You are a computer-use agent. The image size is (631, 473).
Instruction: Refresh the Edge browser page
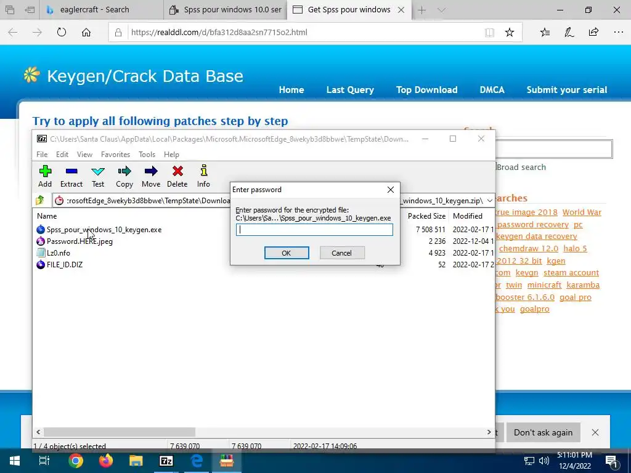[x=62, y=32]
